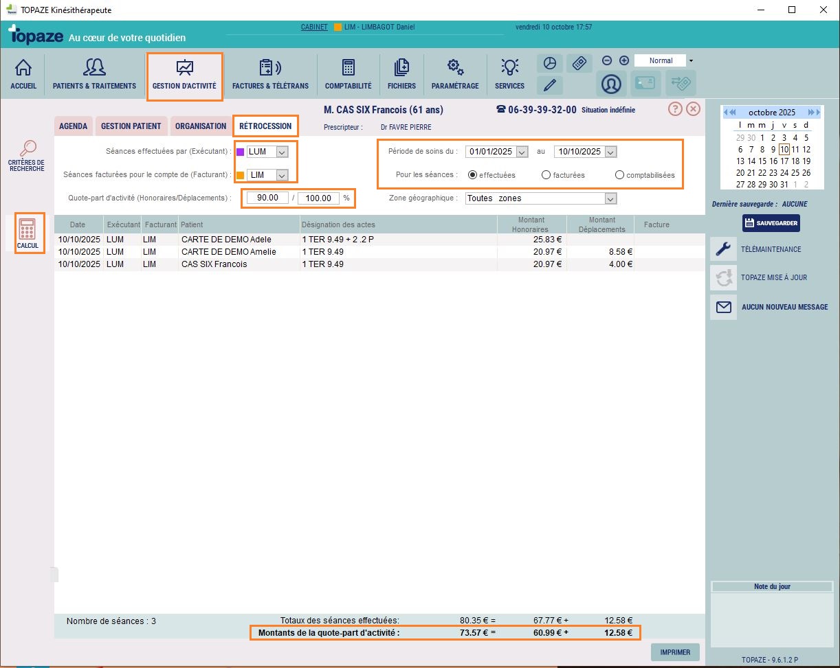Click the Télémaintenance wrench icon
Image resolution: width=840 pixels, height=668 pixels.
[723, 249]
